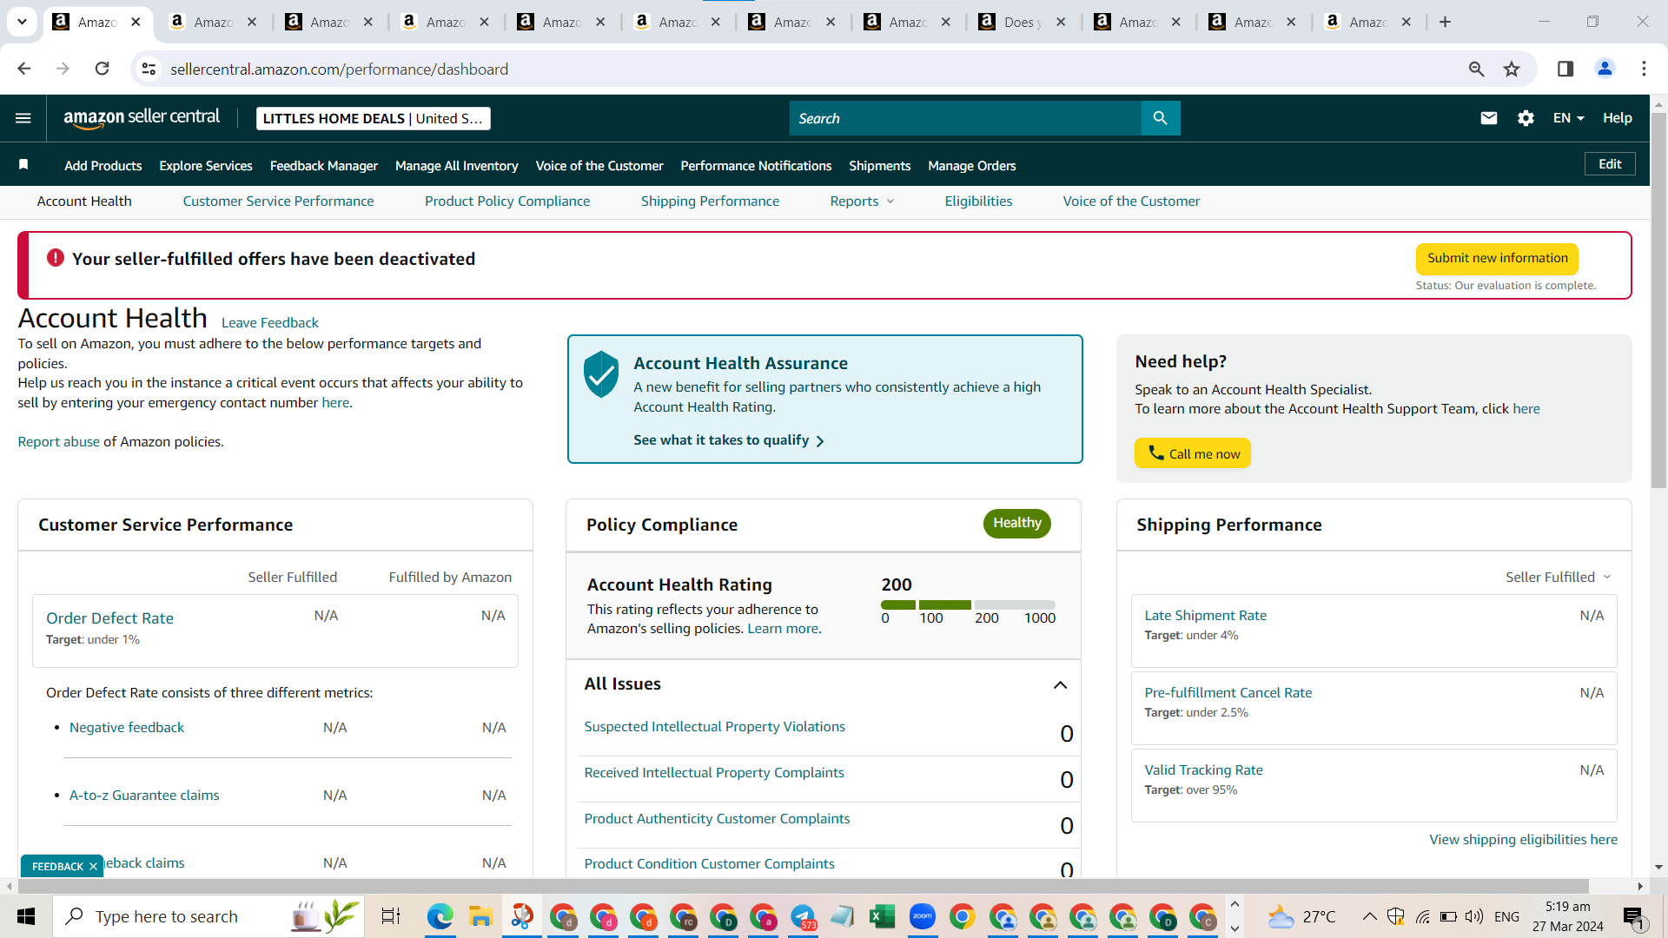Screen dimensions: 1668x938
Task: Open the tab search dropdown arrow
Action: point(22,22)
